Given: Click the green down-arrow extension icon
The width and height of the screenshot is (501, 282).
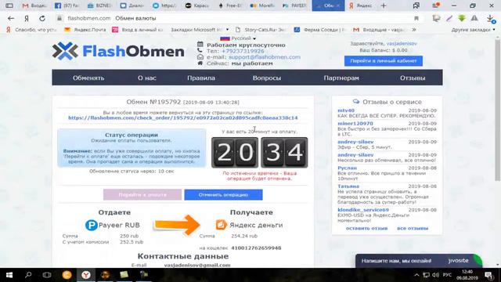Looking at the screenshot, I should click(462, 19).
